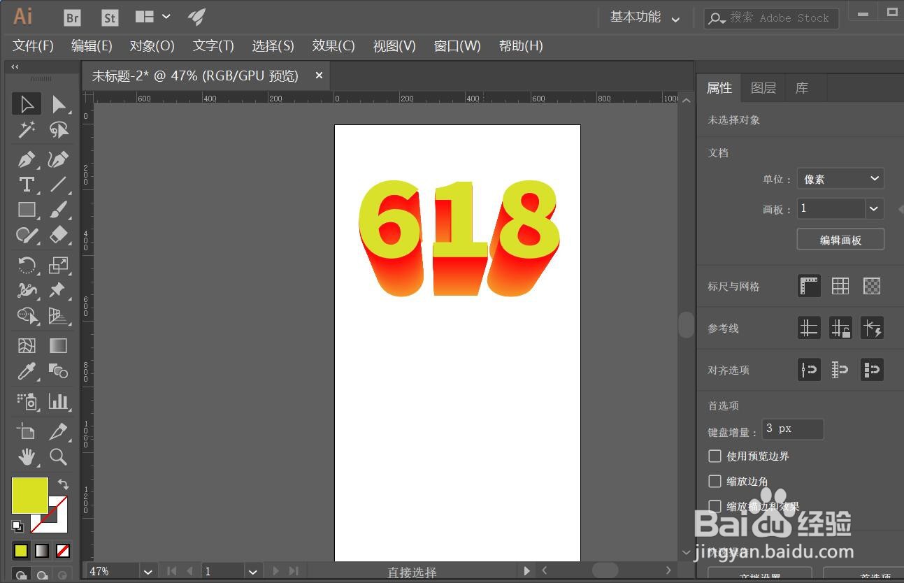Choose the Eyedropper tool
The height and width of the screenshot is (583, 904).
tap(27, 372)
